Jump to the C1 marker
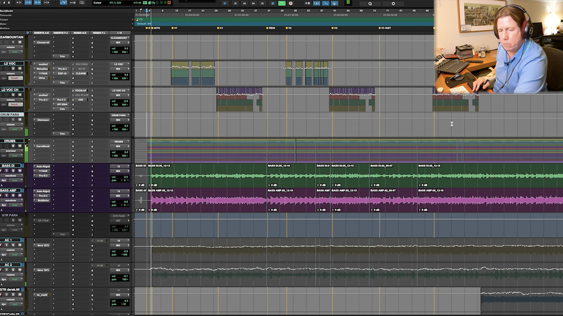 [x=220, y=28]
